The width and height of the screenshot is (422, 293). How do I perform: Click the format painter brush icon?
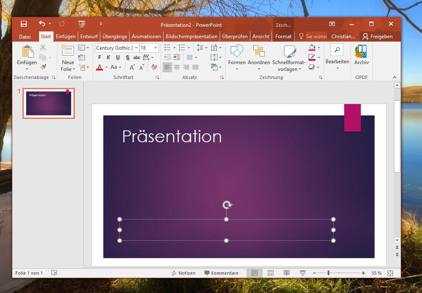[43, 67]
